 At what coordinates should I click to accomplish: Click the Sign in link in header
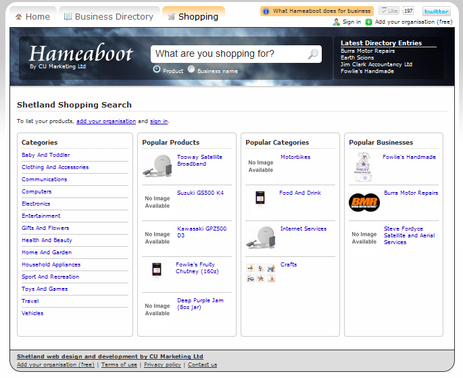point(351,22)
